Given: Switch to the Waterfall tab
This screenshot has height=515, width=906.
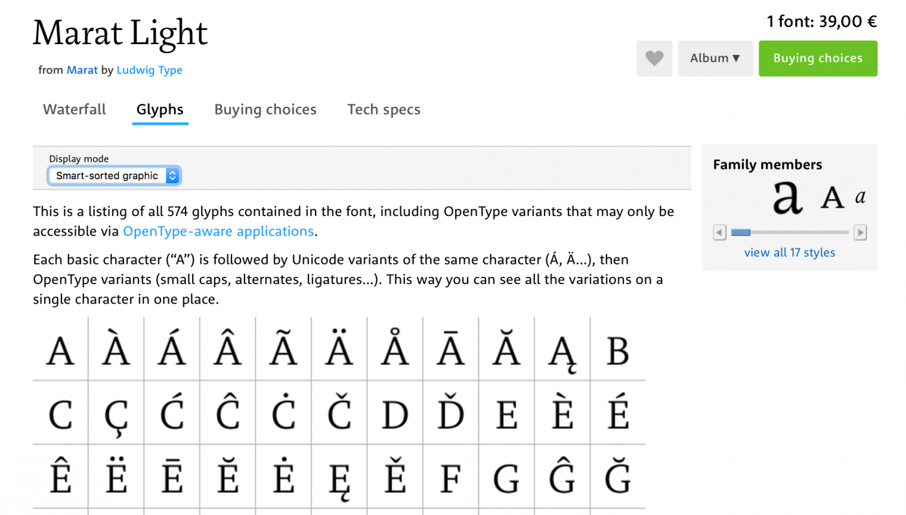Looking at the screenshot, I should 74,109.
